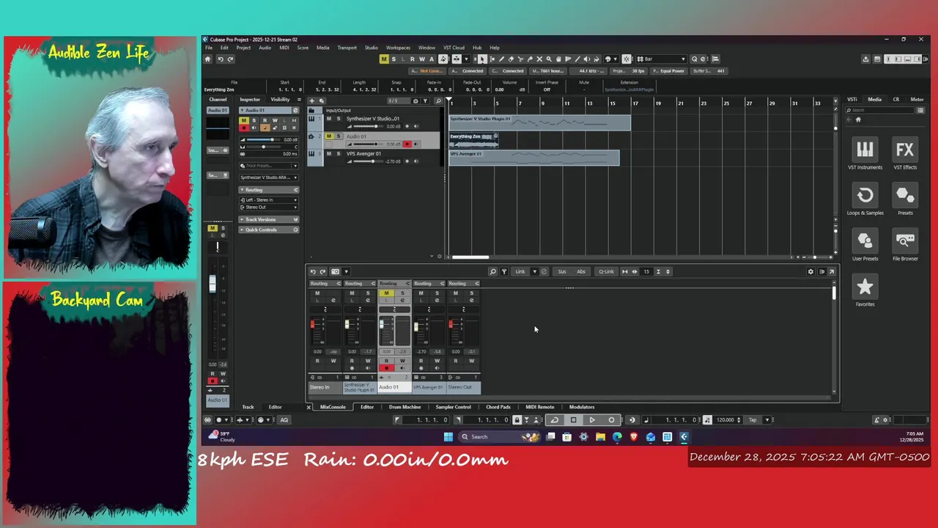Solo the Synthesizer V Studio track
Image resolution: width=938 pixels, height=528 pixels.
[339, 119]
